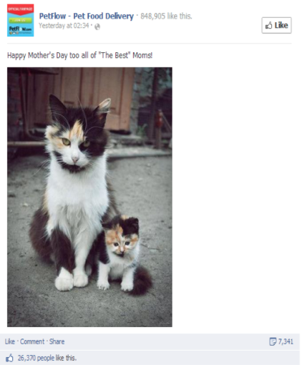
Task: Click the Share link under the photo
Action: 57,341
